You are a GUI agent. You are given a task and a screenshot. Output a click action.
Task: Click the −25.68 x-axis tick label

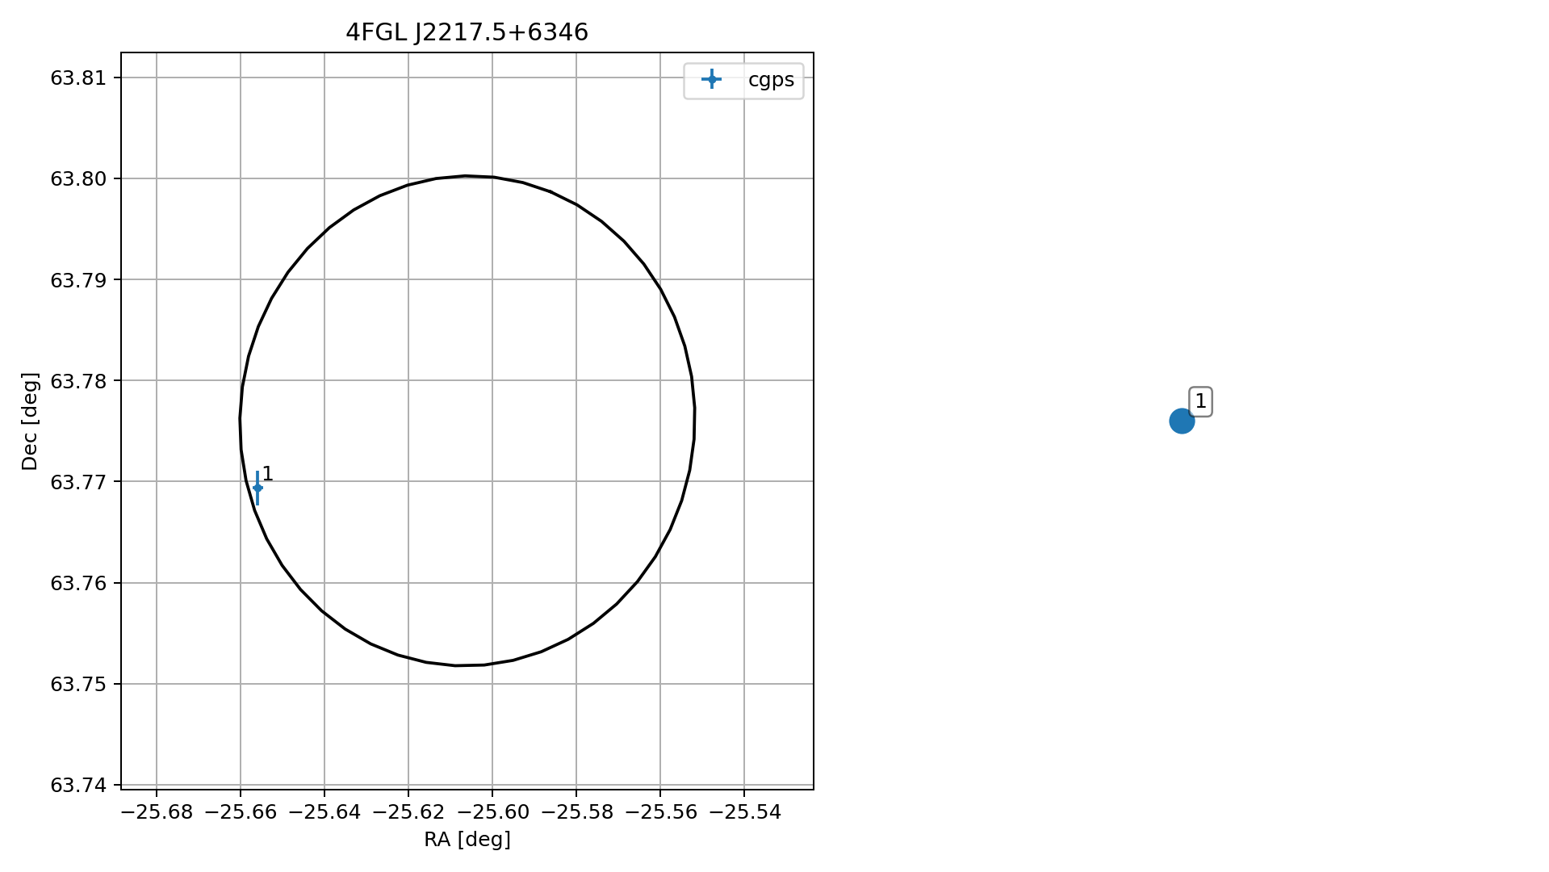point(157,812)
